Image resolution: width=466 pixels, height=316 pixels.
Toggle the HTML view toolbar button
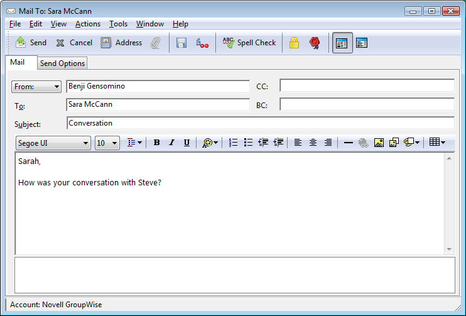tap(342, 43)
